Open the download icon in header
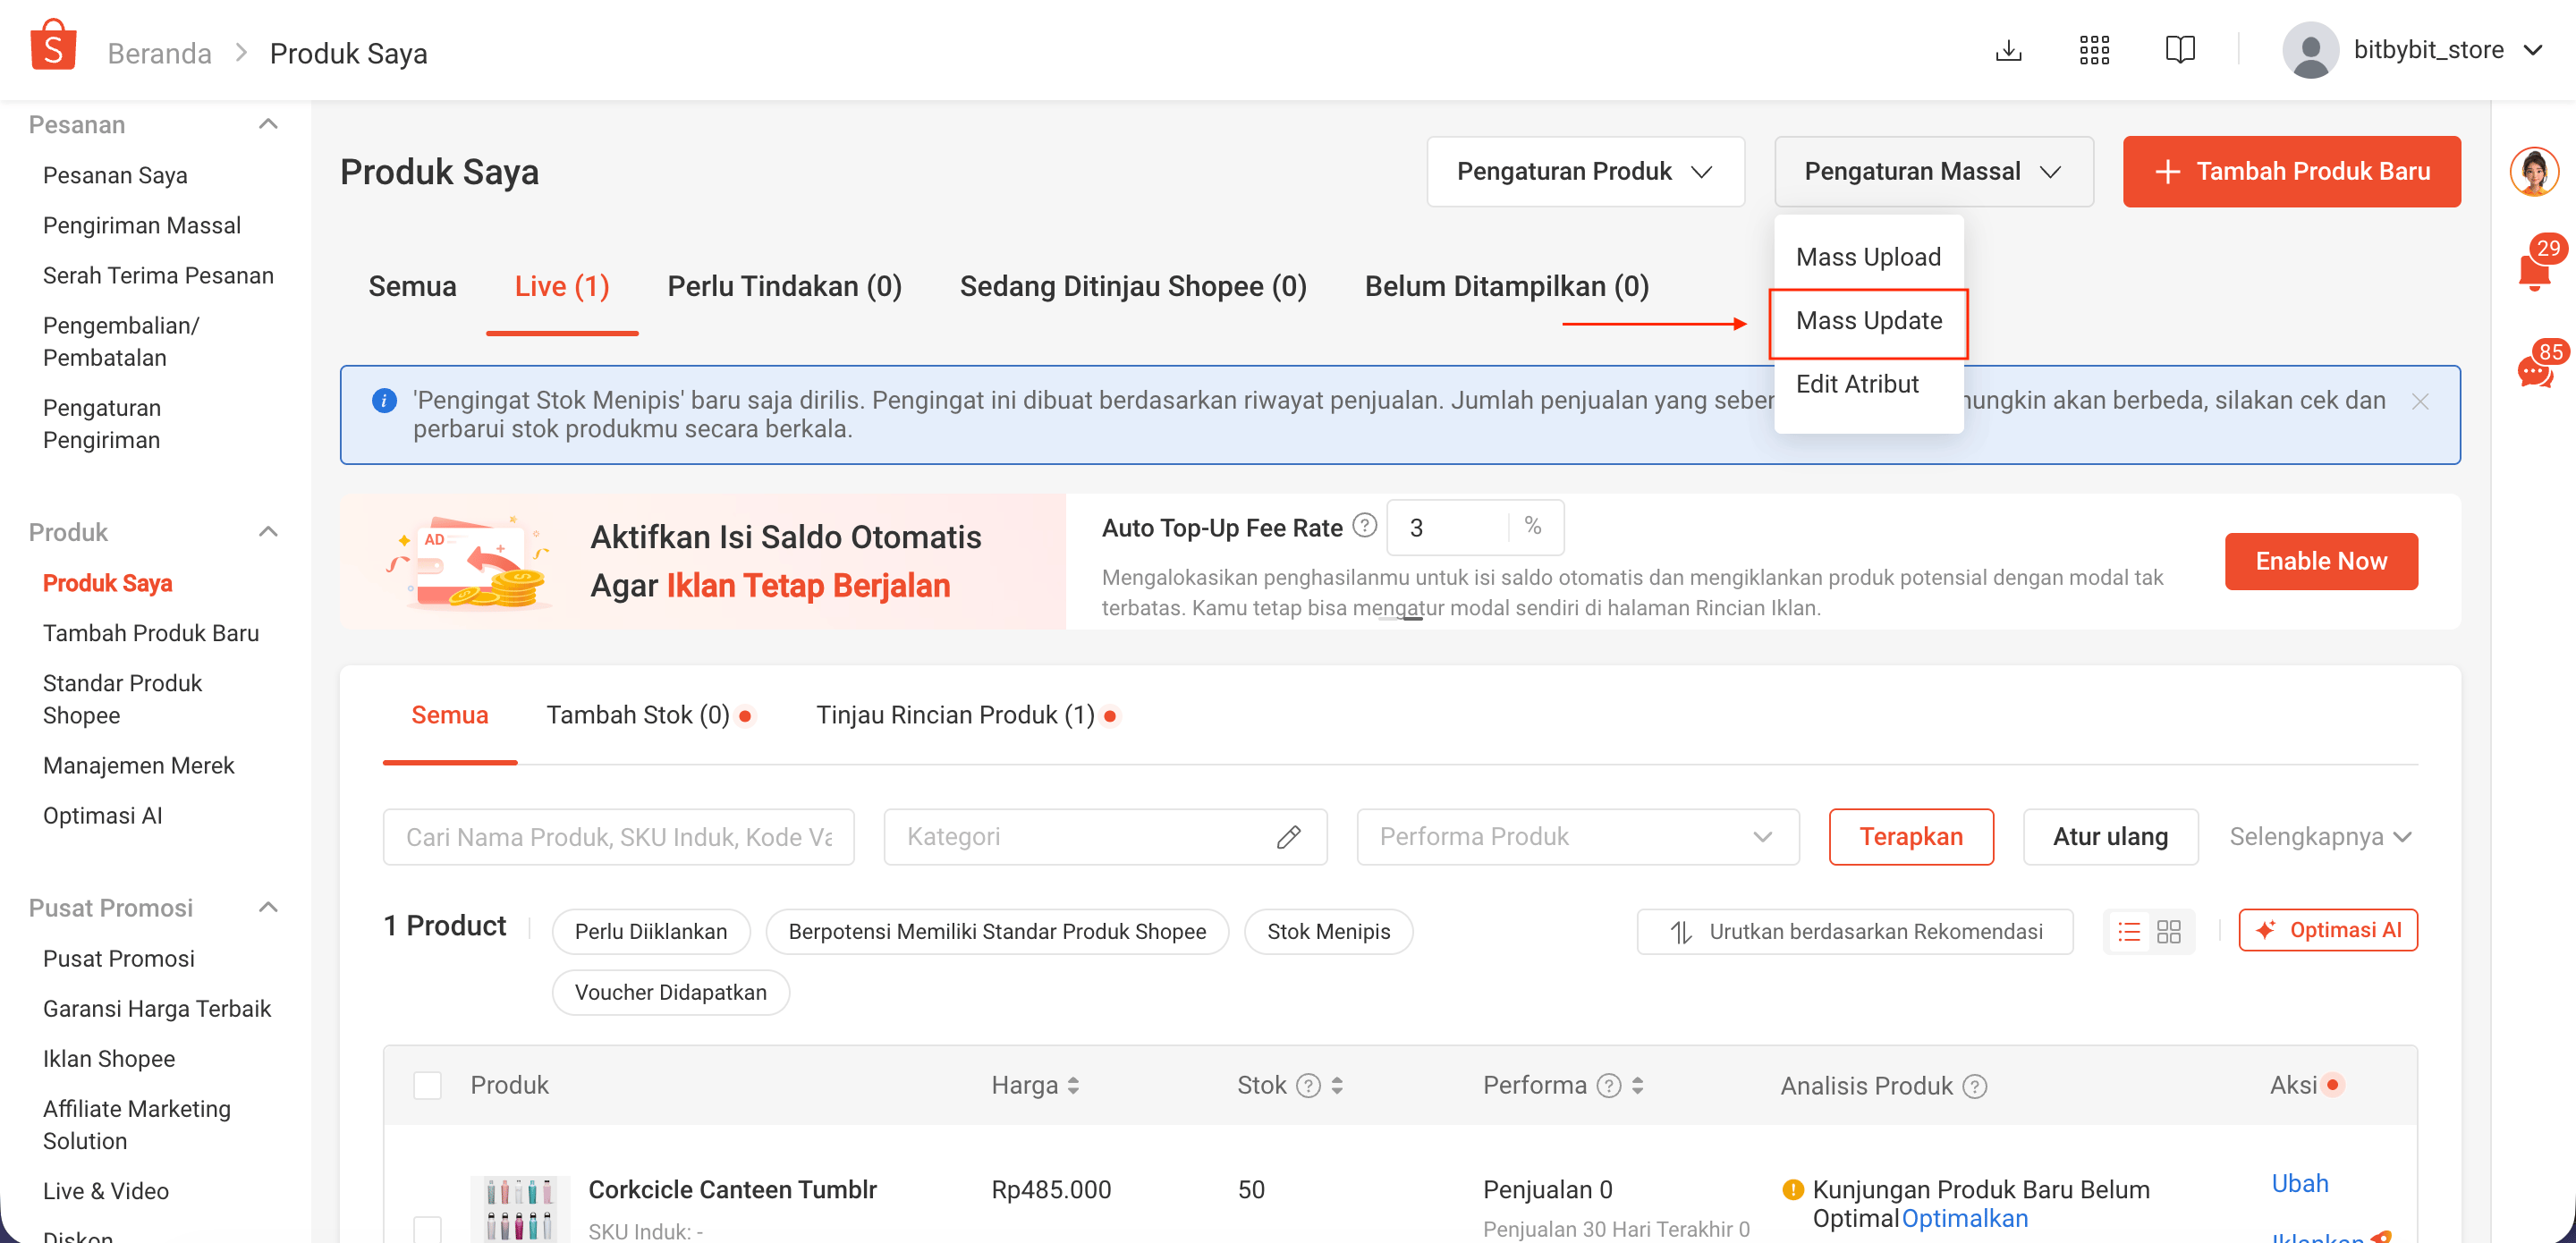The image size is (2576, 1243). click(2008, 50)
